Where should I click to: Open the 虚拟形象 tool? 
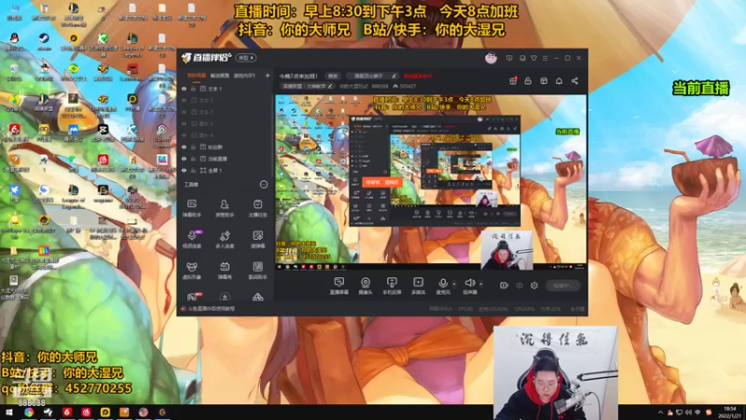[192, 271]
